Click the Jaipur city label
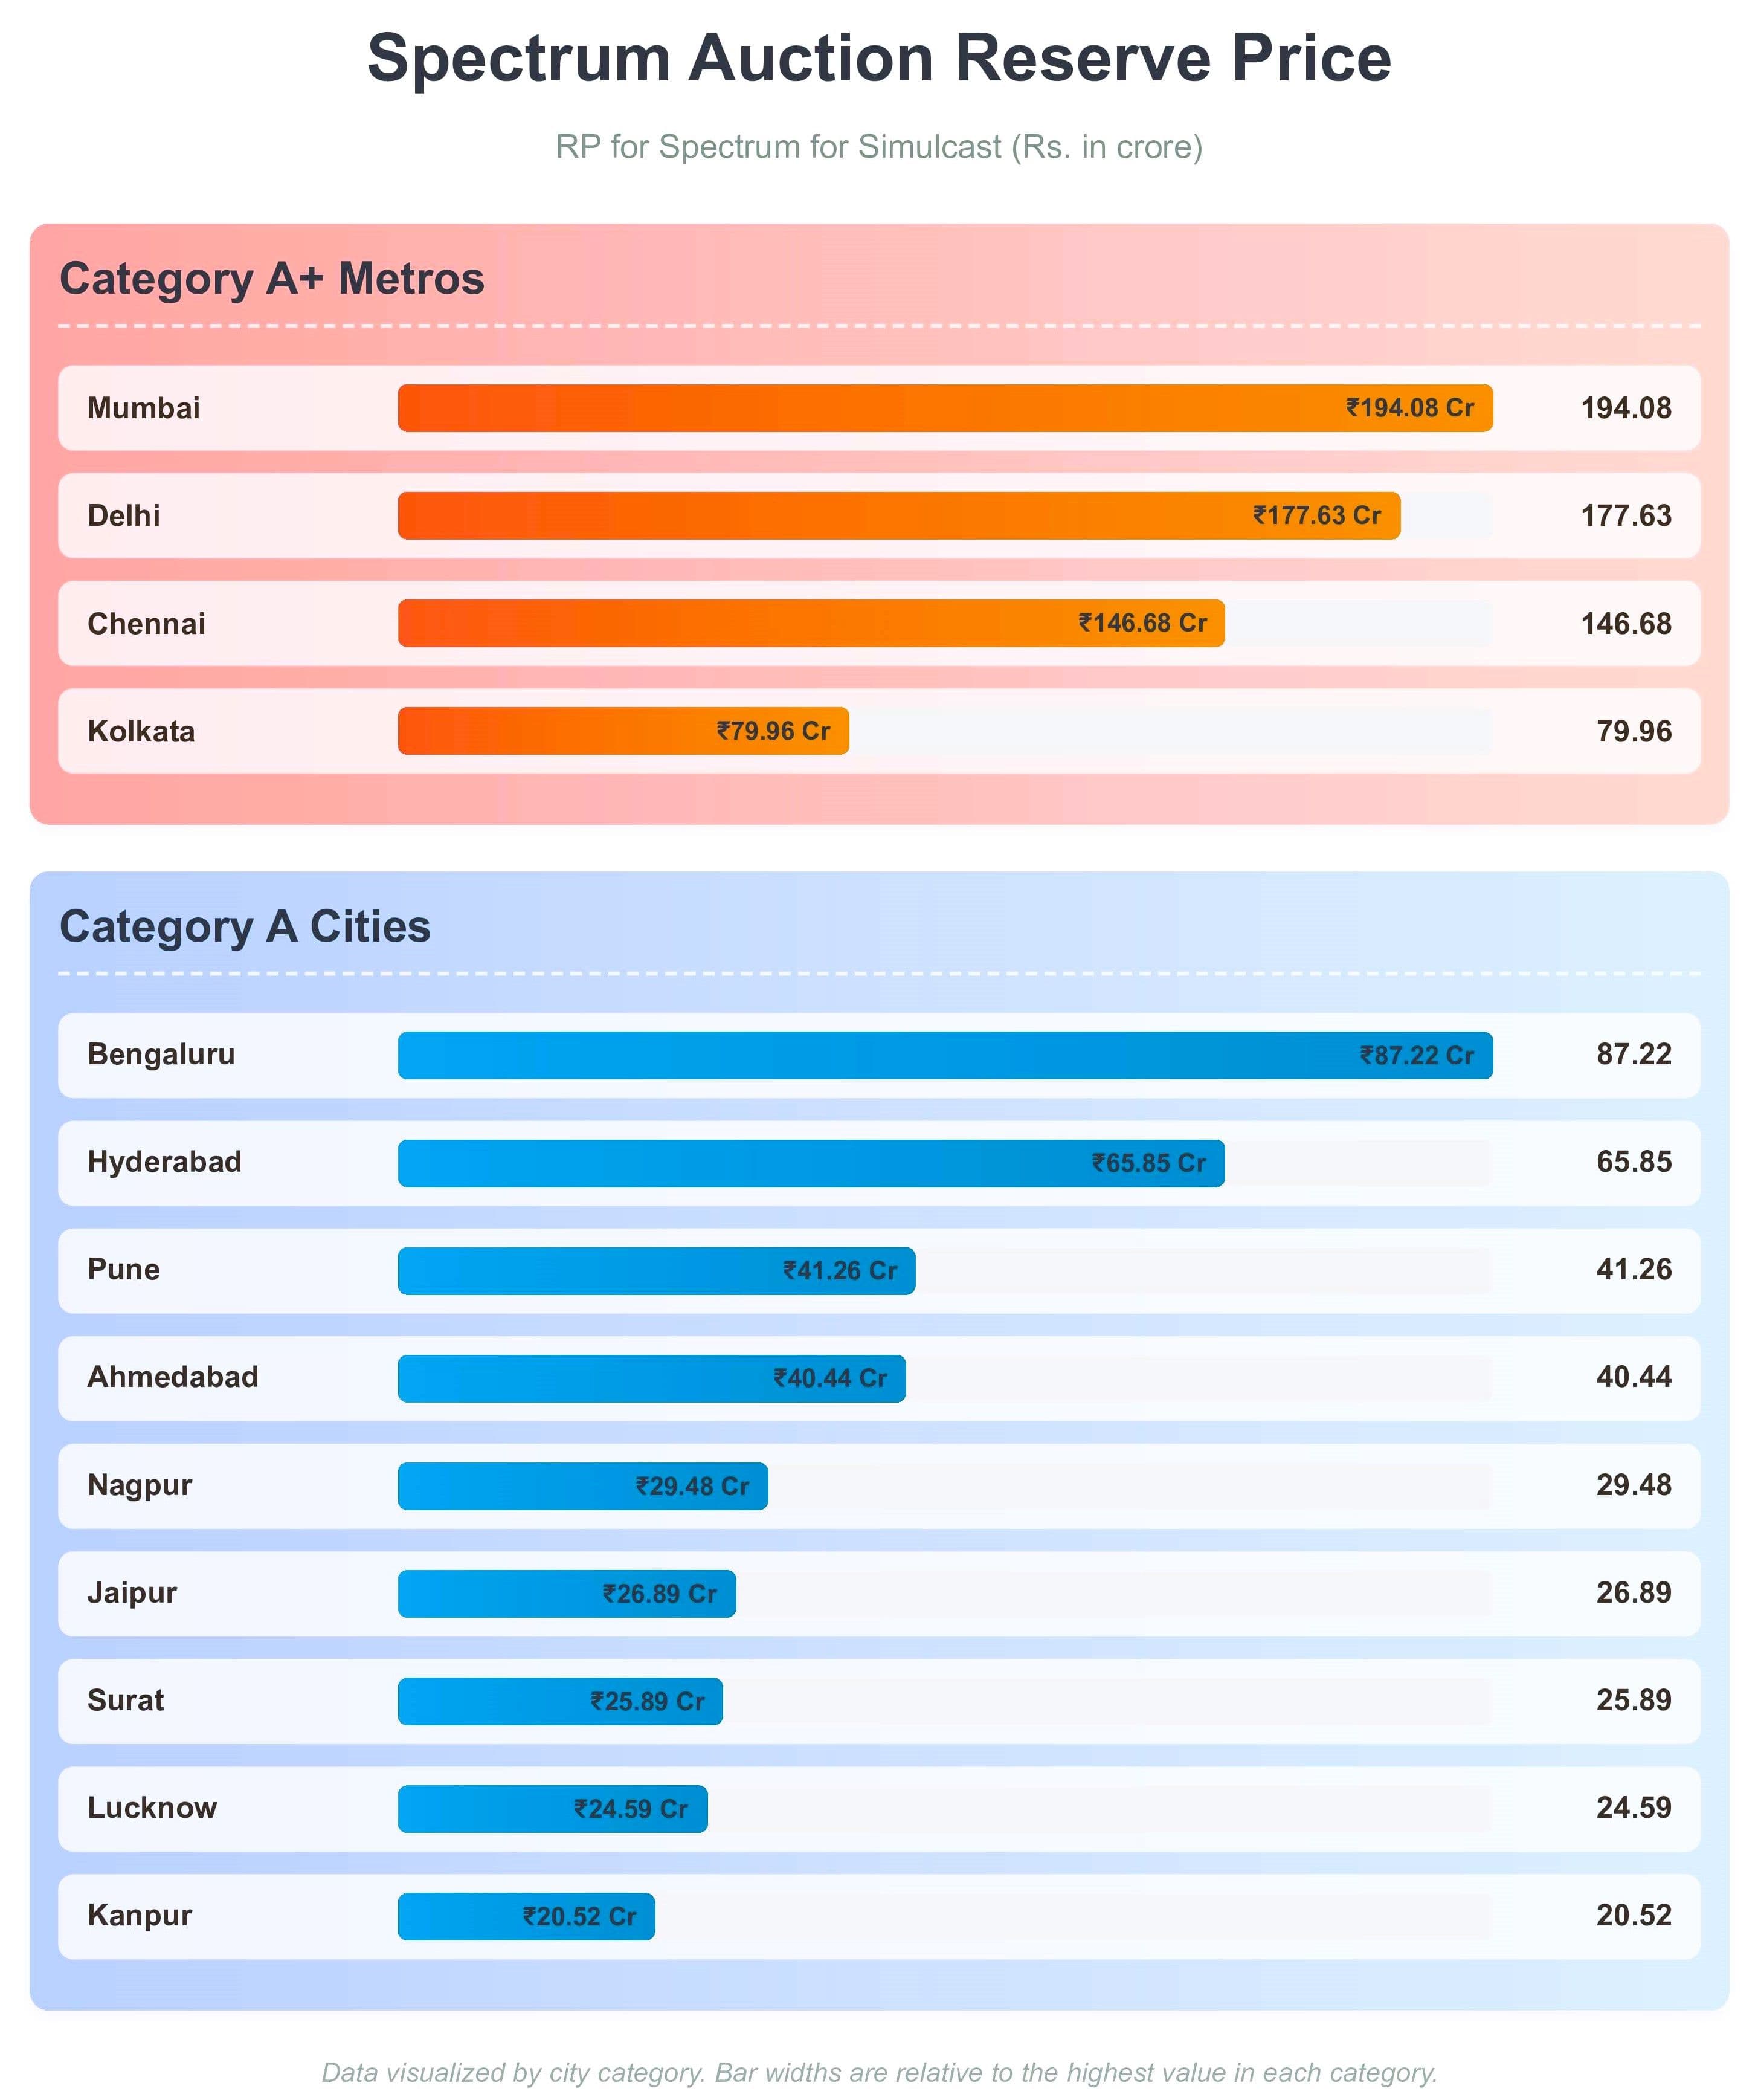The image size is (1761, 2100). tap(132, 1592)
